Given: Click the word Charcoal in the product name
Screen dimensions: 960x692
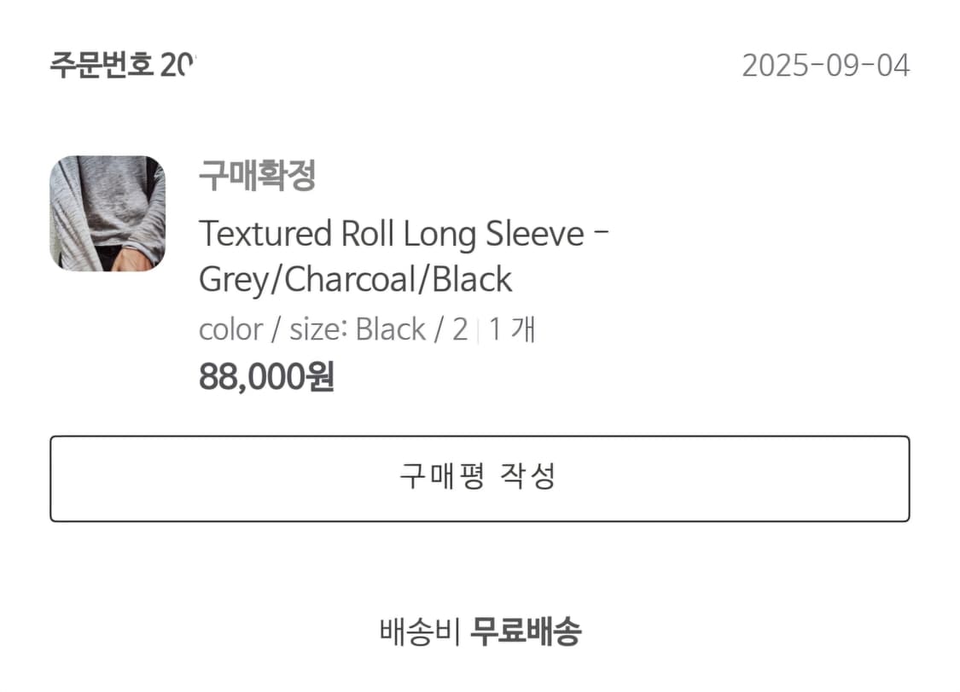Looking at the screenshot, I should pos(353,280).
